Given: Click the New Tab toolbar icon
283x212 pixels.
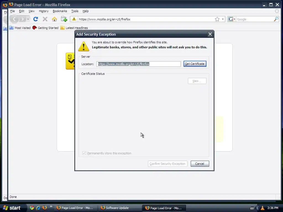Looking at the screenshot, I should click(64, 19).
